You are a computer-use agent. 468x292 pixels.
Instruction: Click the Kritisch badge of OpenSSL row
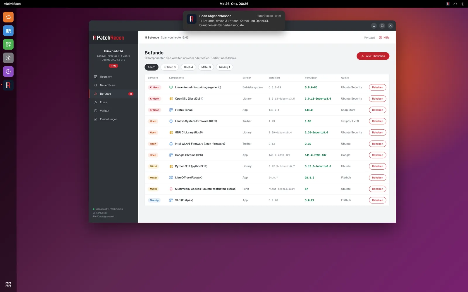154,99
